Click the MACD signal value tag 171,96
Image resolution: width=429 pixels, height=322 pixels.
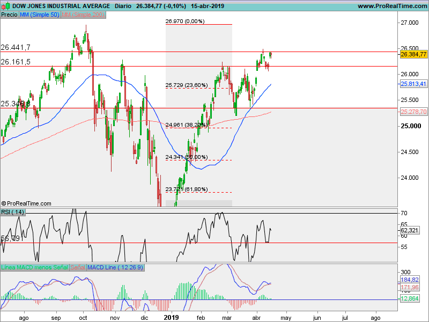coord(410,287)
